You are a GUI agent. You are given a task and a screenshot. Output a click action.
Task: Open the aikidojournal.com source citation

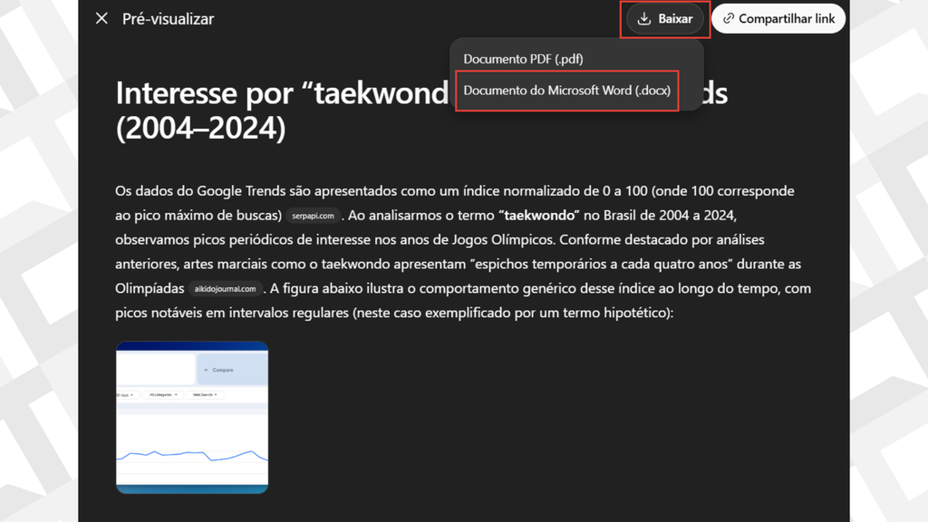click(x=225, y=289)
